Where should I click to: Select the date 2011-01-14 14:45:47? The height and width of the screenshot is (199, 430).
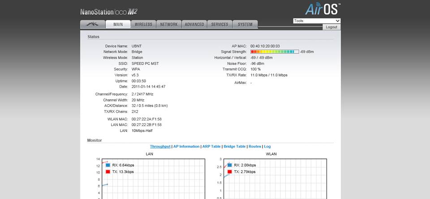pos(148,87)
